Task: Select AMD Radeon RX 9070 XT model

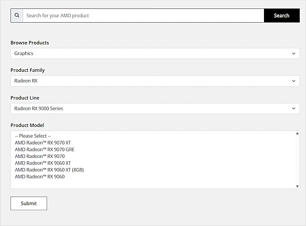Action: click(x=43, y=143)
